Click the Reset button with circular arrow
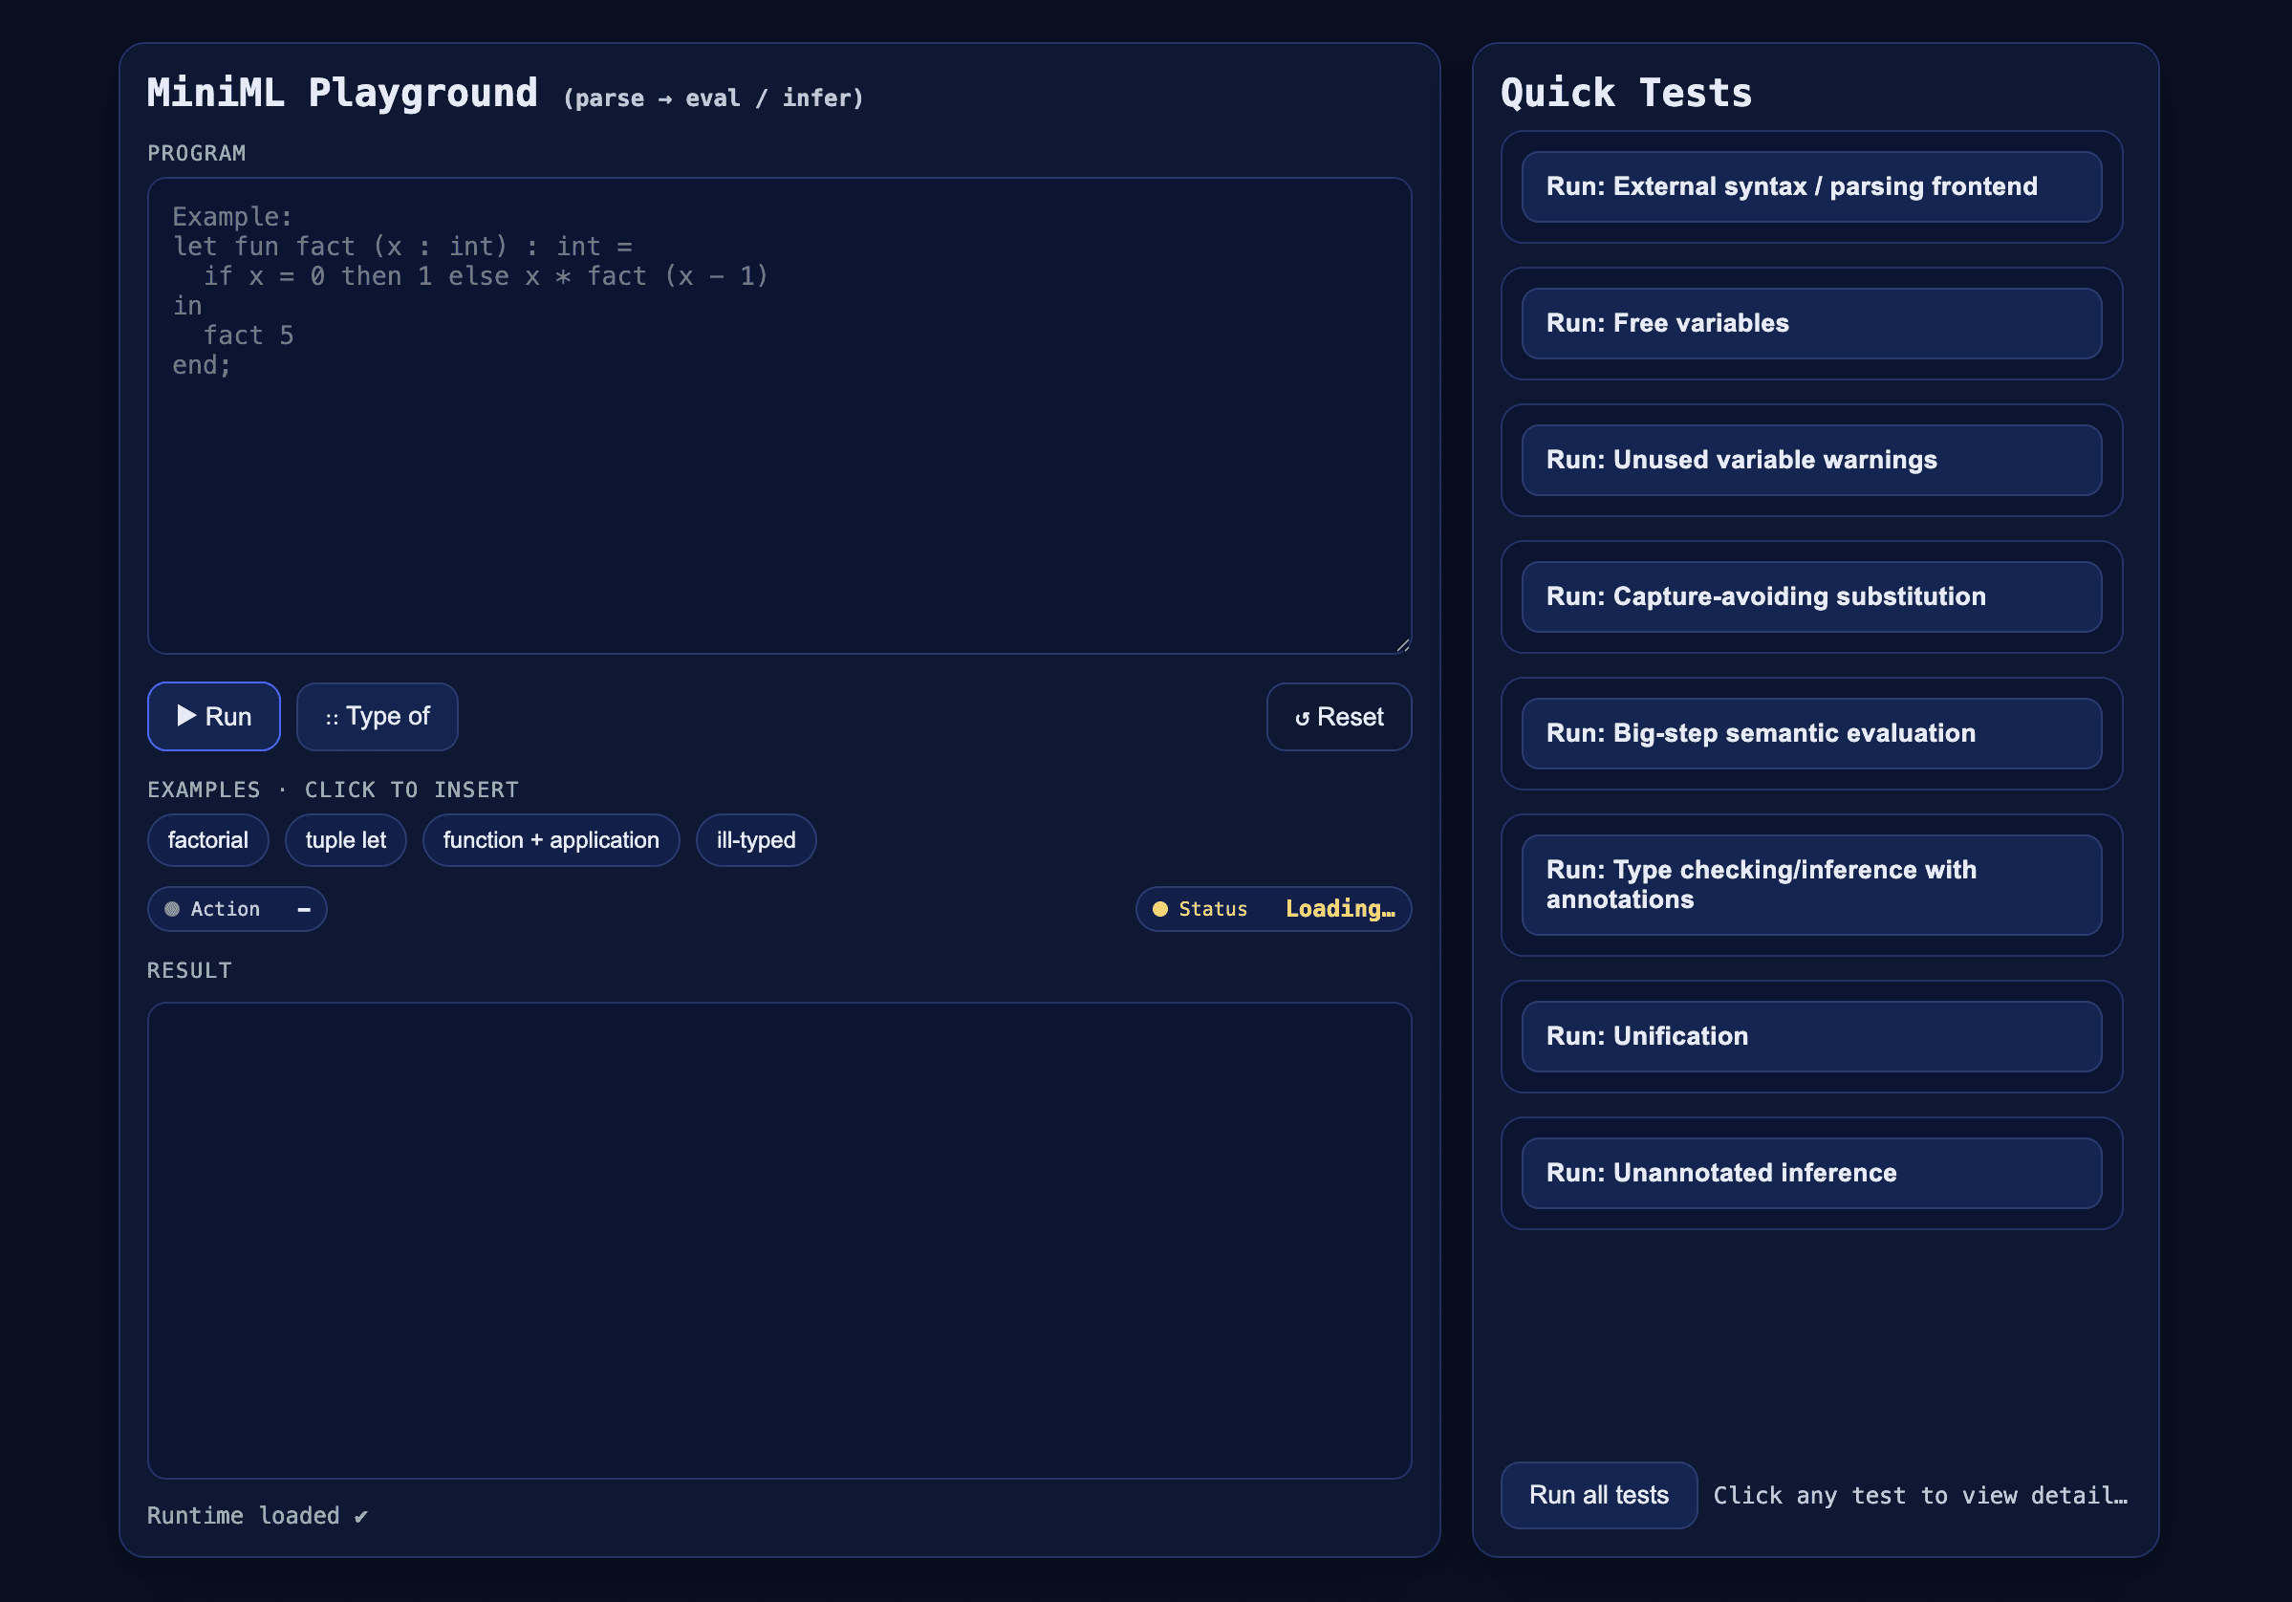Screen dimensions: 2292x1602 tap(1338, 717)
